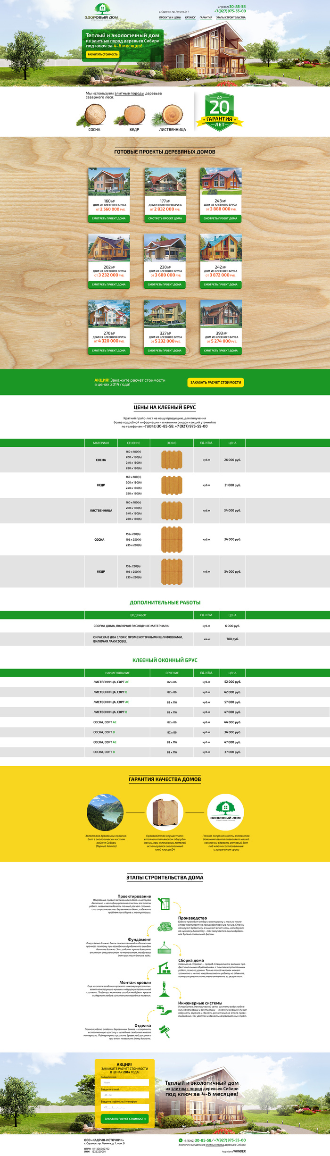Click the Altai mountain lake circle image
The width and height of the screenshot is (330, 1156).
click(x=105, y=813)
